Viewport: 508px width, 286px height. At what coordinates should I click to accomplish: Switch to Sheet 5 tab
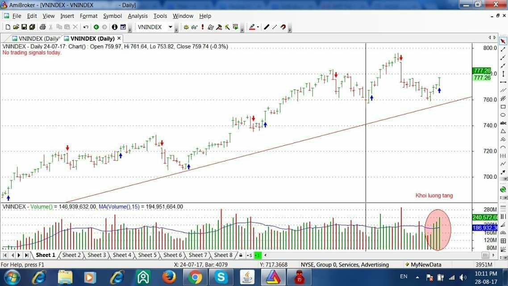click(x=147, y=255)
